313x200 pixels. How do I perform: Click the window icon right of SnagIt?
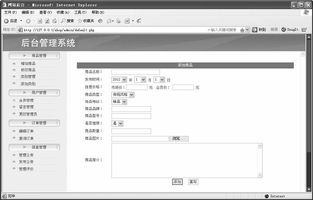click(304, 30)
